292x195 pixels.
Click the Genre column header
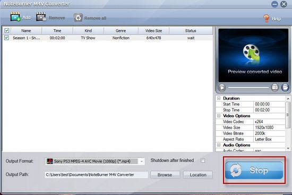121,31
